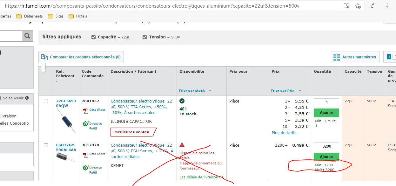
Task: Open Data Sheet link for 2841832
Action: point(97,110)
